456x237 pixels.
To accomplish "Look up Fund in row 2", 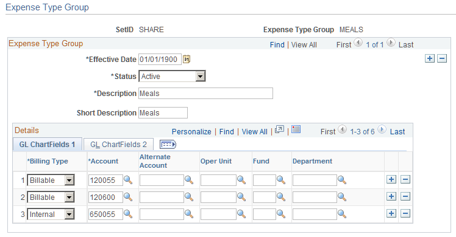I will pos(281,197).
